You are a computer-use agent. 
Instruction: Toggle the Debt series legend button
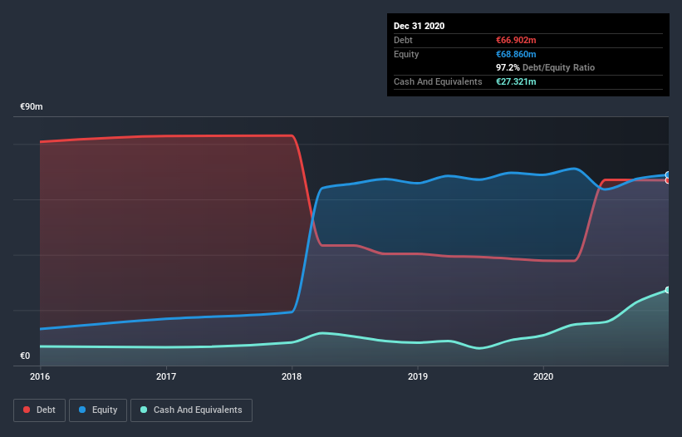[x=40, y=410]
